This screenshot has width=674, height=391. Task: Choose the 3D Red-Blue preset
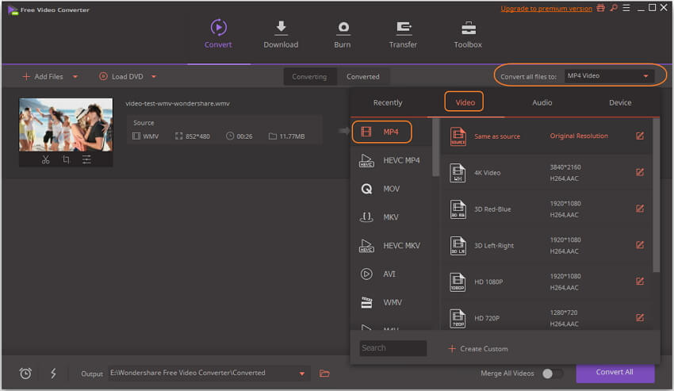pos(547,209)
